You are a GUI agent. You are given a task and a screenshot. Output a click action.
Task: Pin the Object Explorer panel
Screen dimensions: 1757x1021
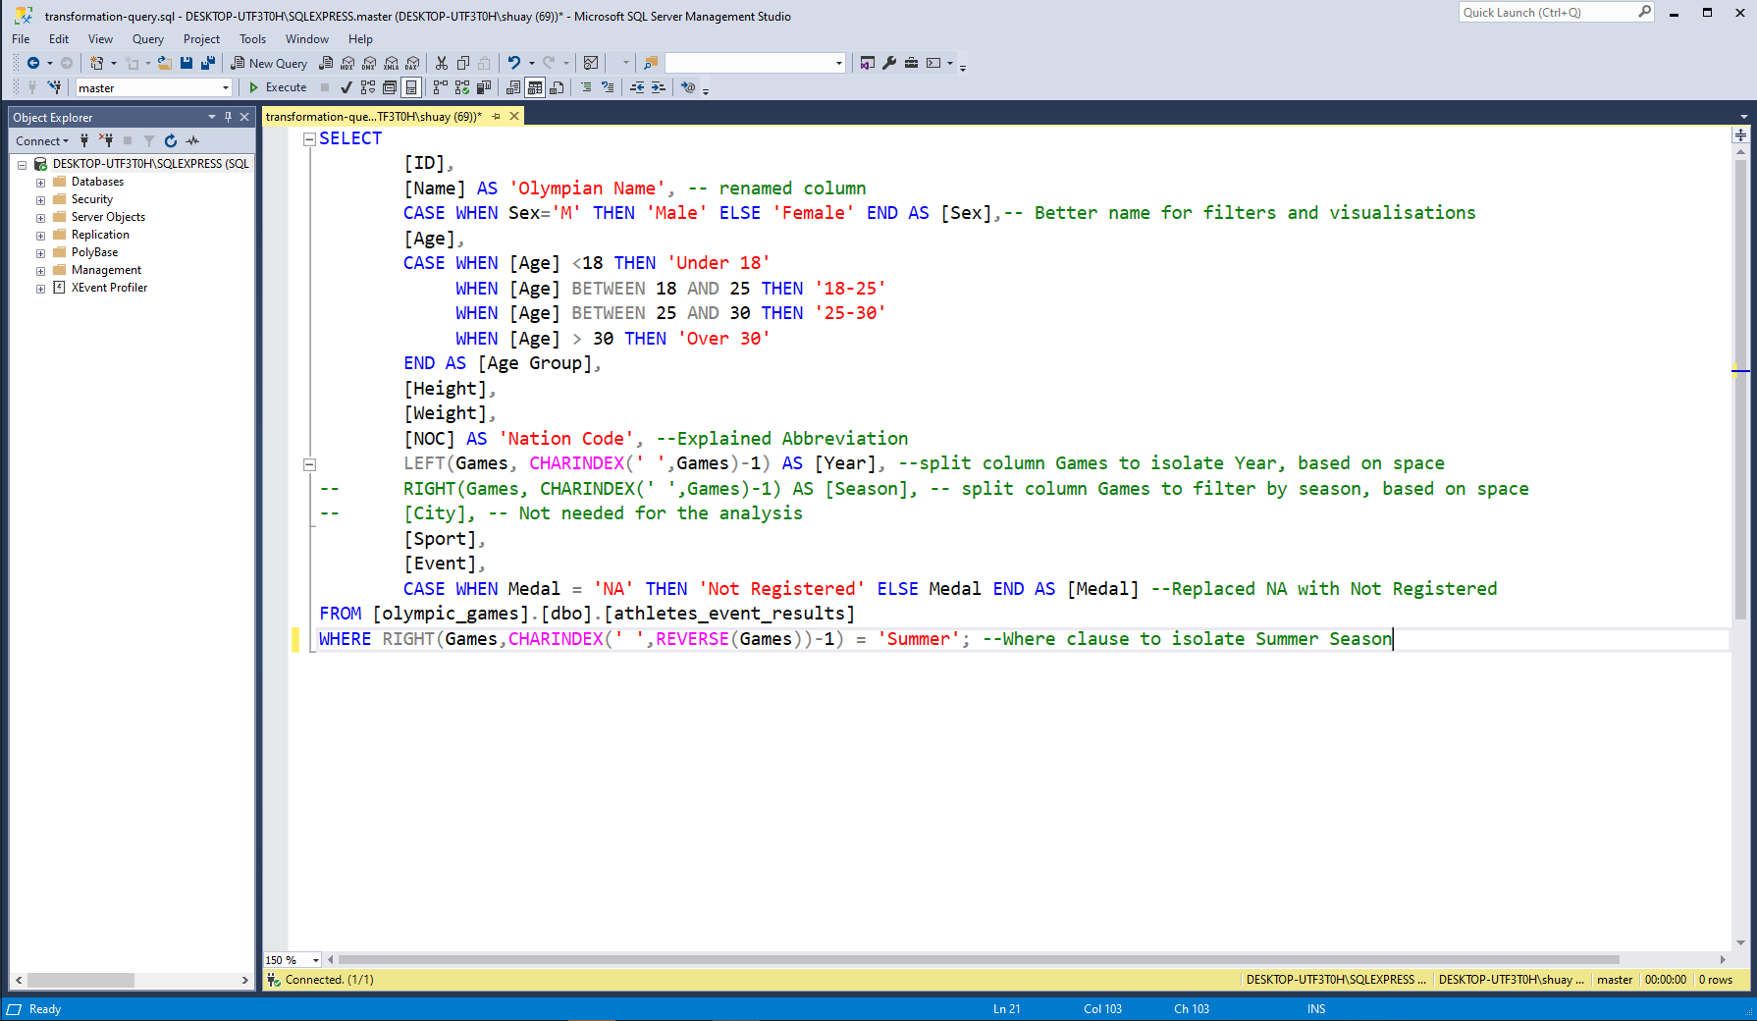pyautogui.click(x=228, y=117)
